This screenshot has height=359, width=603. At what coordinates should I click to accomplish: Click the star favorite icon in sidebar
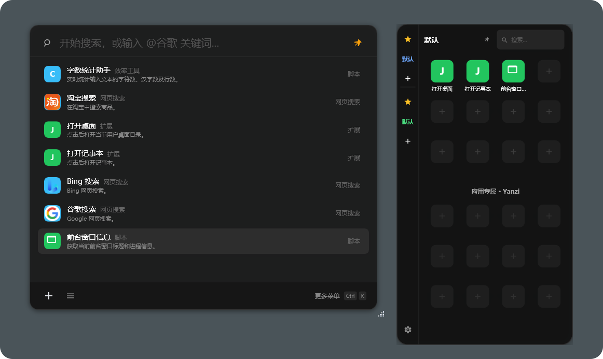click(408, 39)
